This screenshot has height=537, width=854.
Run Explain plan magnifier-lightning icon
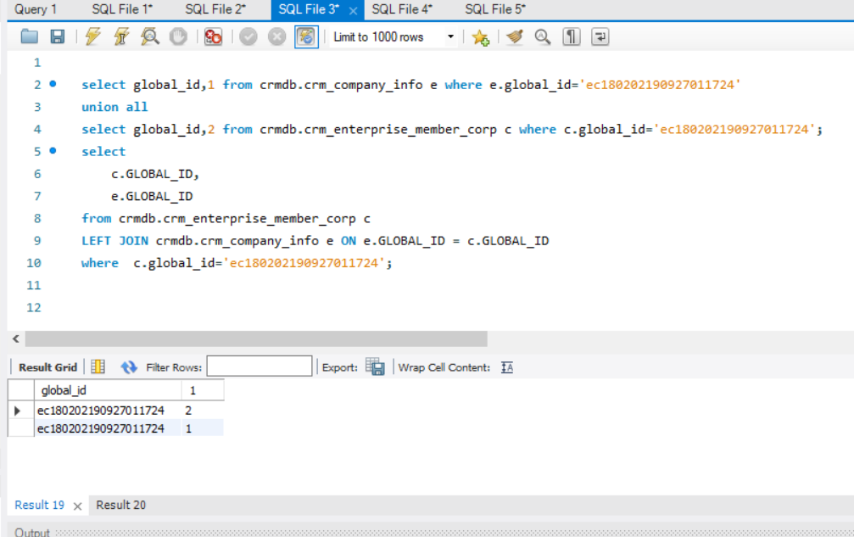[150, 37]
